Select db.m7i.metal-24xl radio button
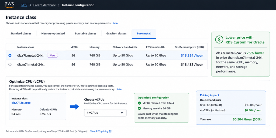Viewport: 276px width, 138px height. (10, 64)
